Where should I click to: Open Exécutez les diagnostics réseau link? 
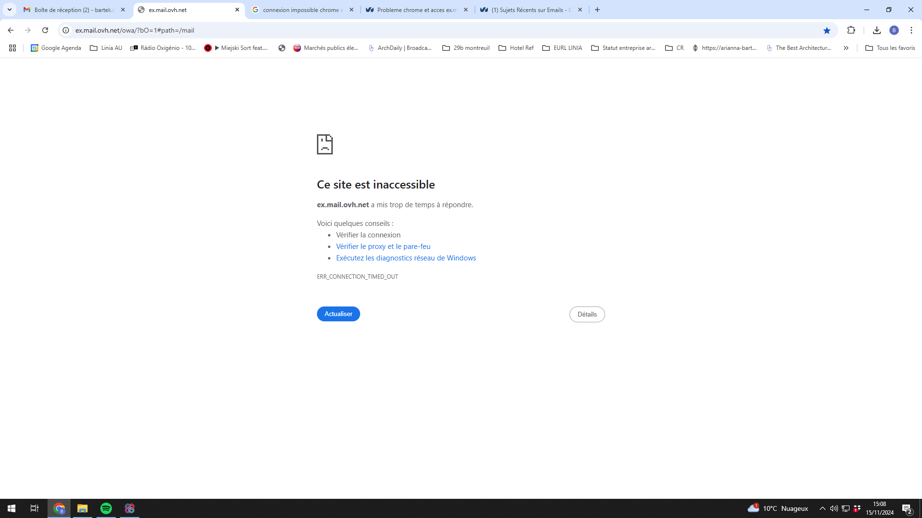(406, 258)
